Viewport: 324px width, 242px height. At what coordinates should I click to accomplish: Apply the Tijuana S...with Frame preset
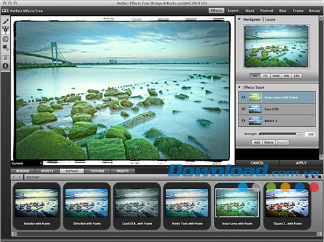(x=287, y=206)
